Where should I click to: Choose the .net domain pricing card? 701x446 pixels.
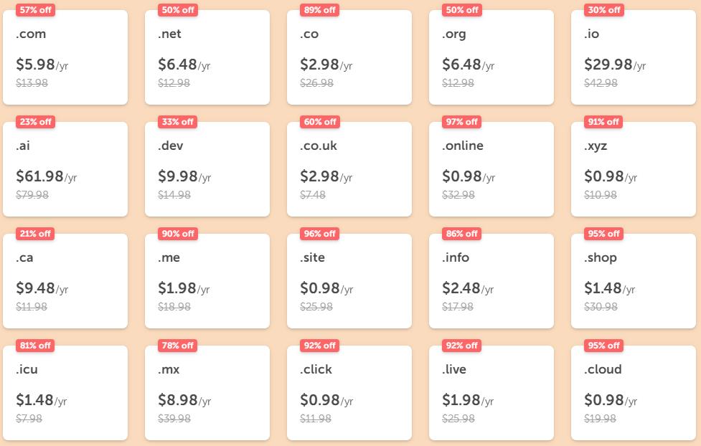click(207, 57)
